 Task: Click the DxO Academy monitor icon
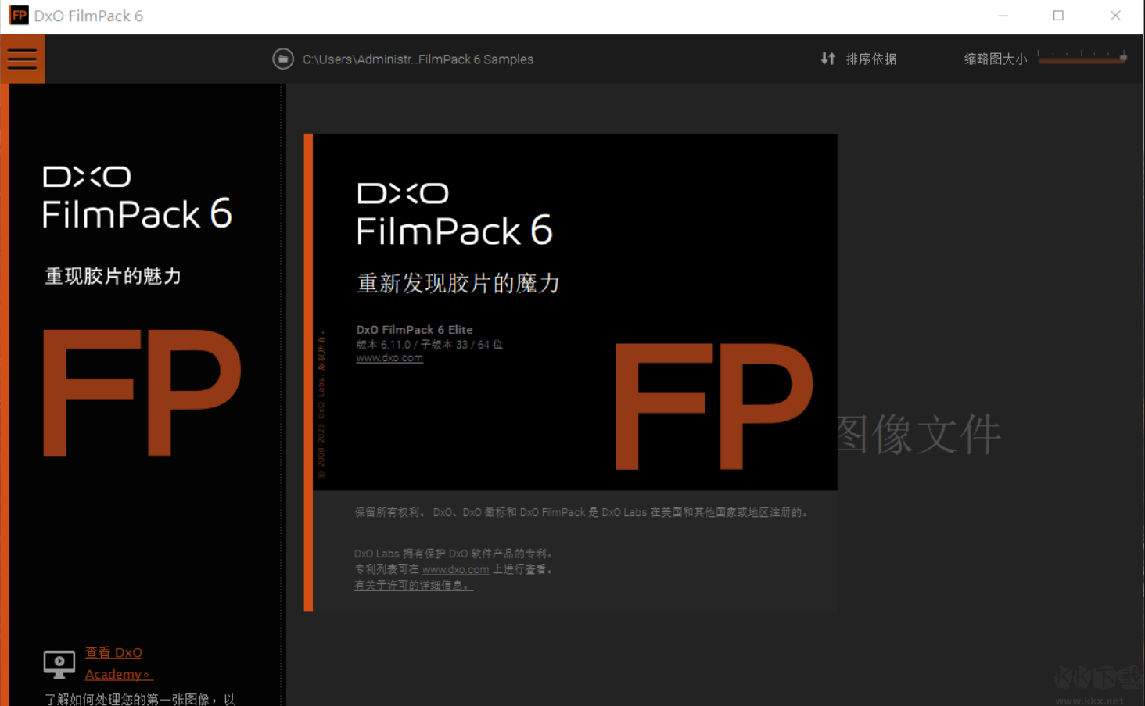pyautogui.click(x=59, y=663)
